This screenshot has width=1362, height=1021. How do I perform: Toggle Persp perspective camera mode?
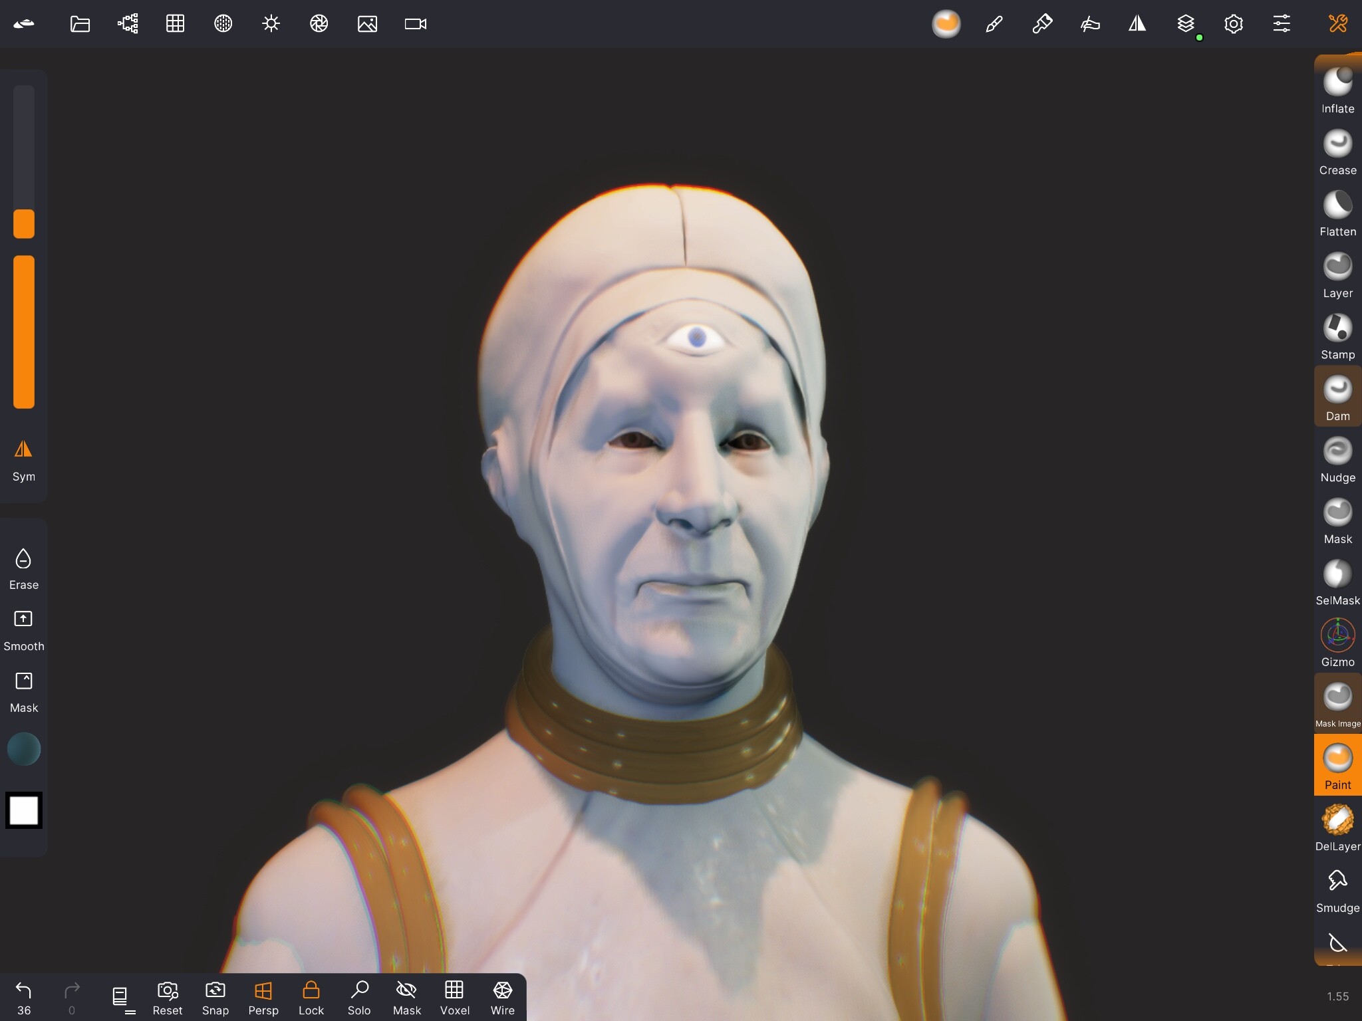(x=263, y=998)
